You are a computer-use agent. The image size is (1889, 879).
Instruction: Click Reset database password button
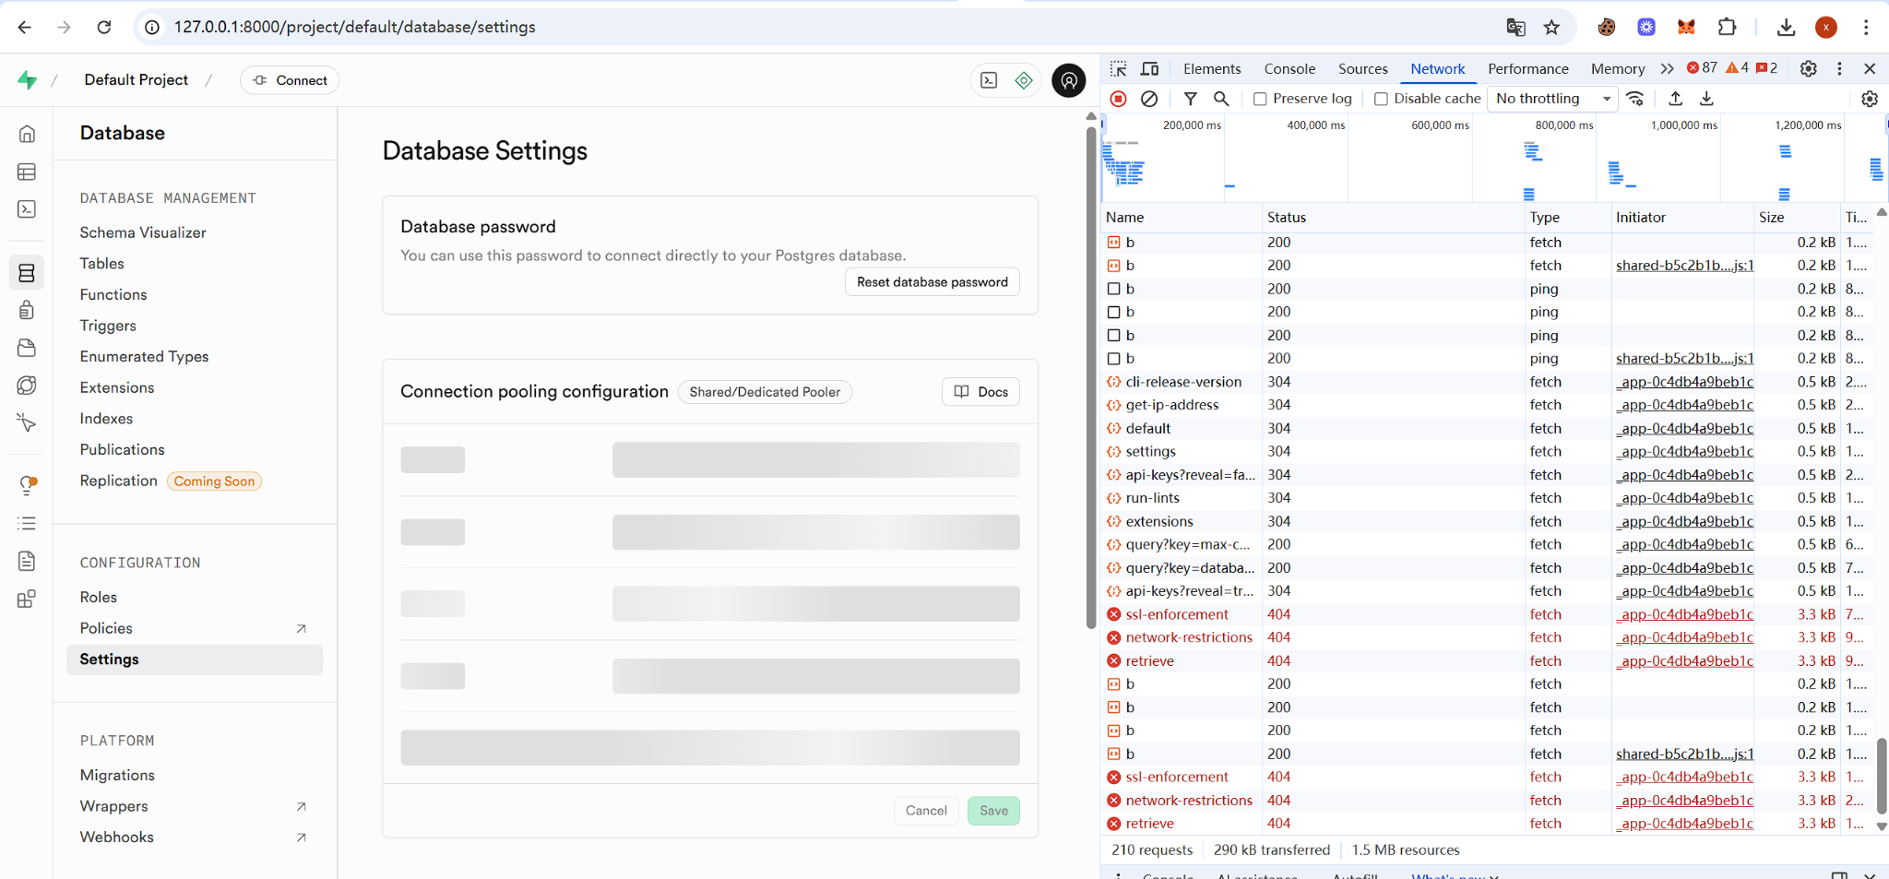pos(932,282)
